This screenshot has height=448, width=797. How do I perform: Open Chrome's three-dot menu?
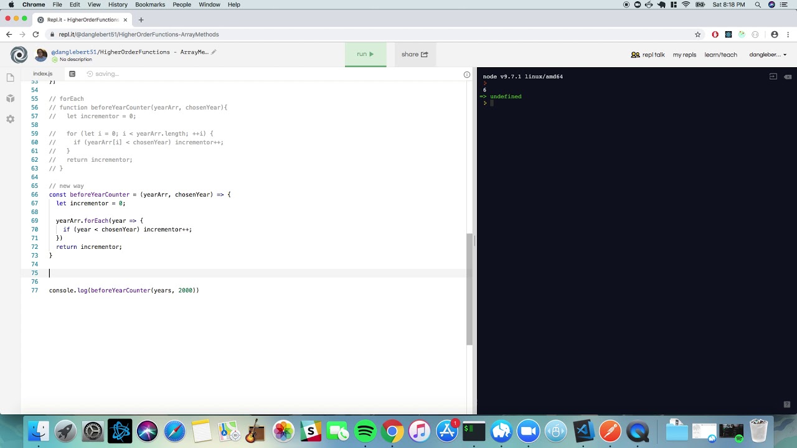(788, 34)
